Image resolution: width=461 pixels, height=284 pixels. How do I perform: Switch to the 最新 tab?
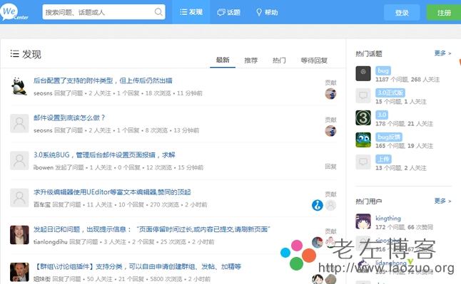[223, 60]
